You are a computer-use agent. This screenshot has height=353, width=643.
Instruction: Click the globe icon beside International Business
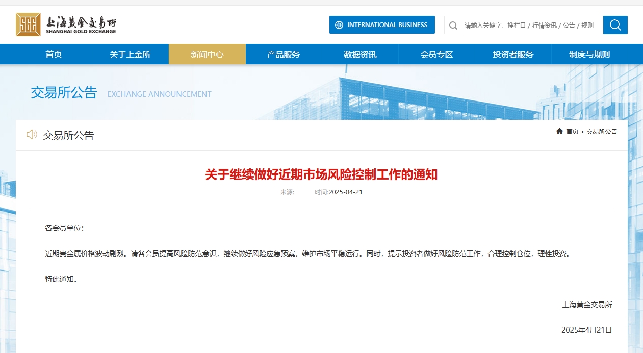339,25
